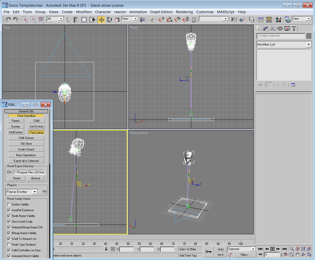Open the Flame Emitter plug-ins dropdown
This screenshot has height=260, width=315.
click(x=35, y=192)
